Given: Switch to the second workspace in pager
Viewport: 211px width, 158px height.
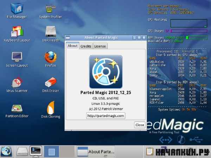Looking at the screenshot, I should pos(67,151).
